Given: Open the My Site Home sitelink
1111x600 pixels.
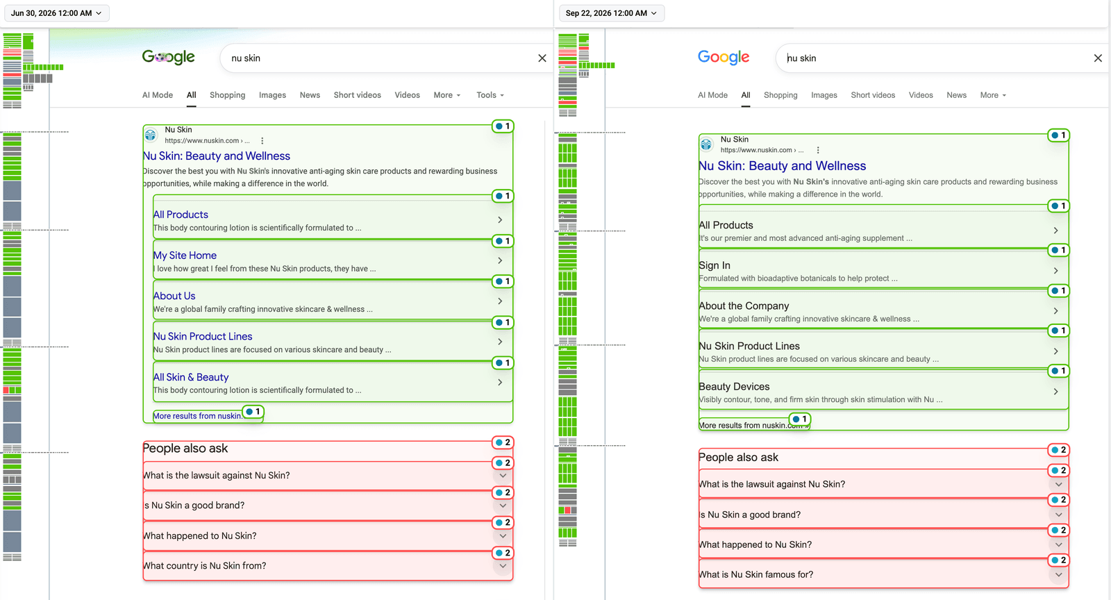Looking at the screenshot, I should 185,256.
